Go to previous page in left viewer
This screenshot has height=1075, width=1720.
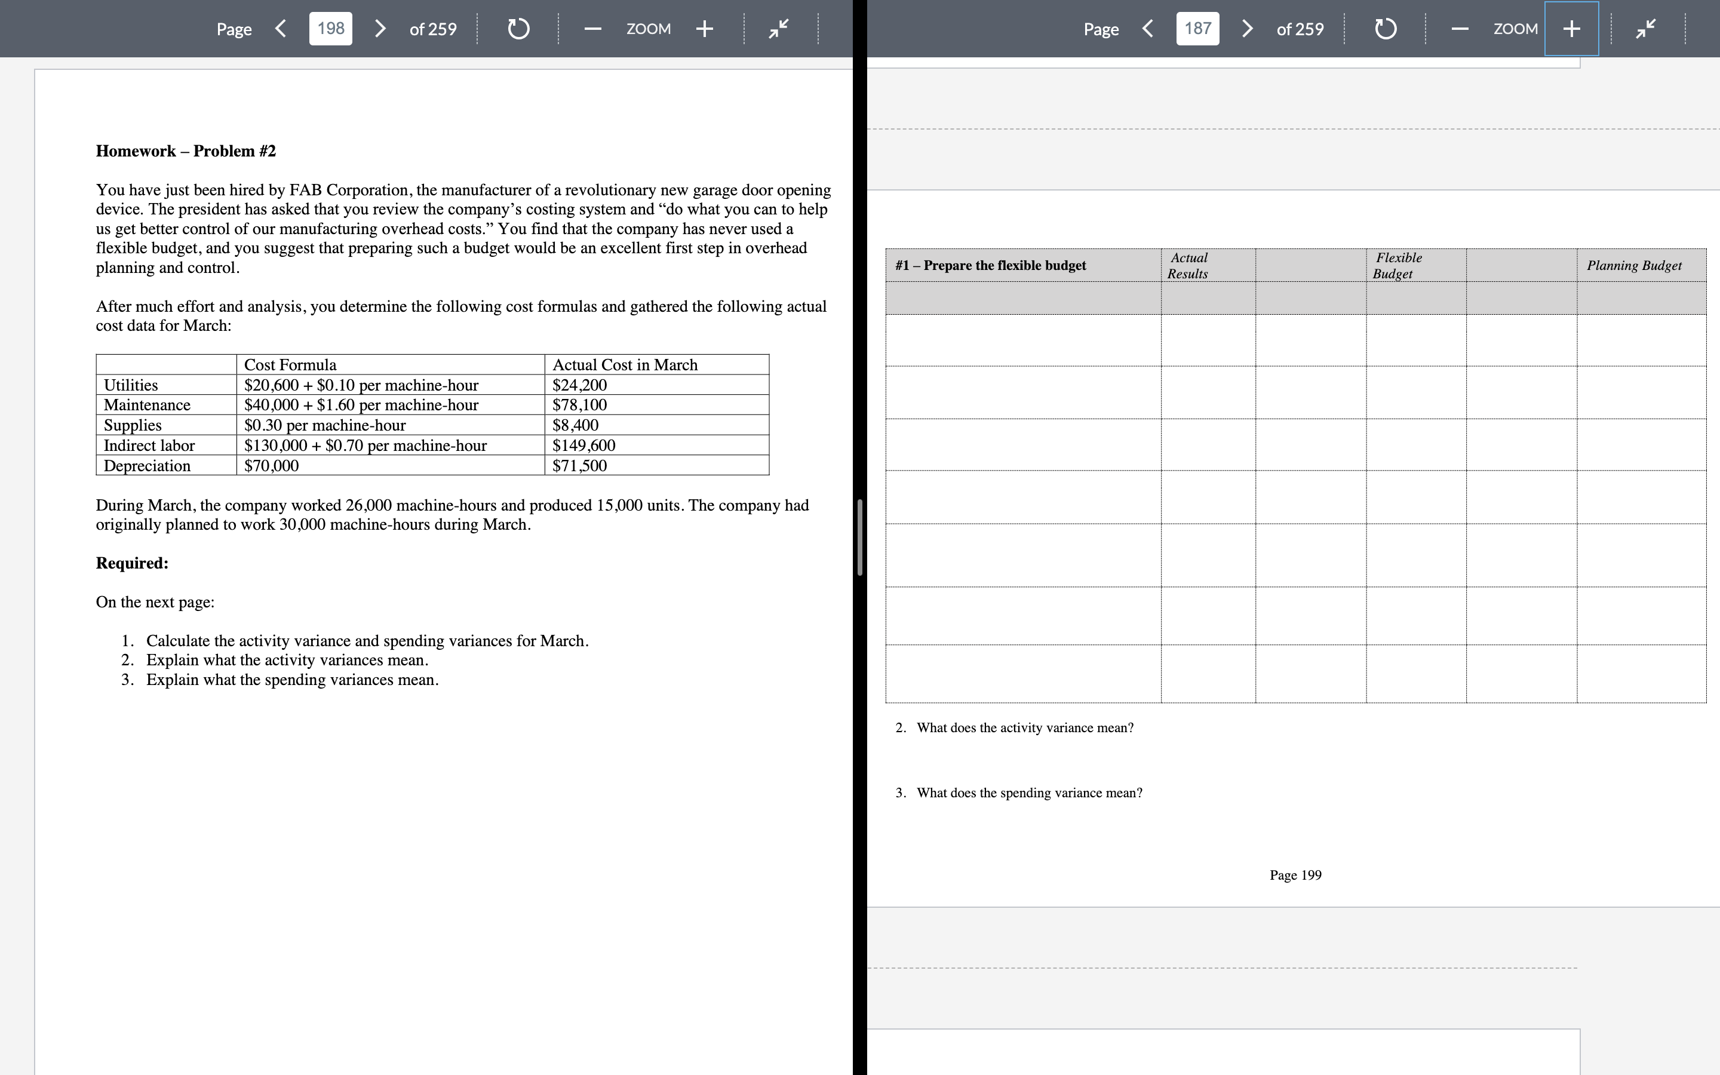click(281, 29)
